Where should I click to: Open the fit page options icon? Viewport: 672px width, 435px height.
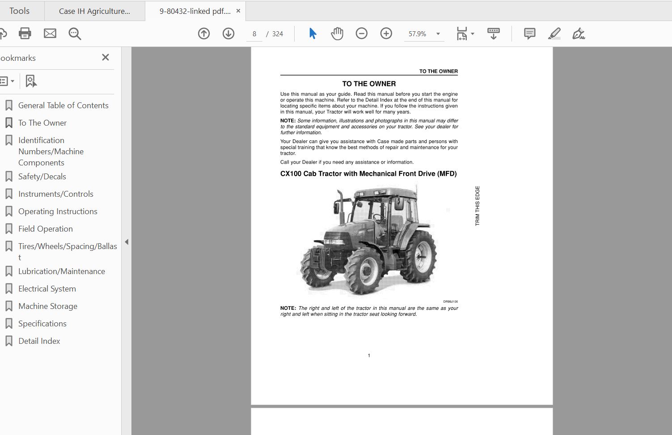[461, 34]
